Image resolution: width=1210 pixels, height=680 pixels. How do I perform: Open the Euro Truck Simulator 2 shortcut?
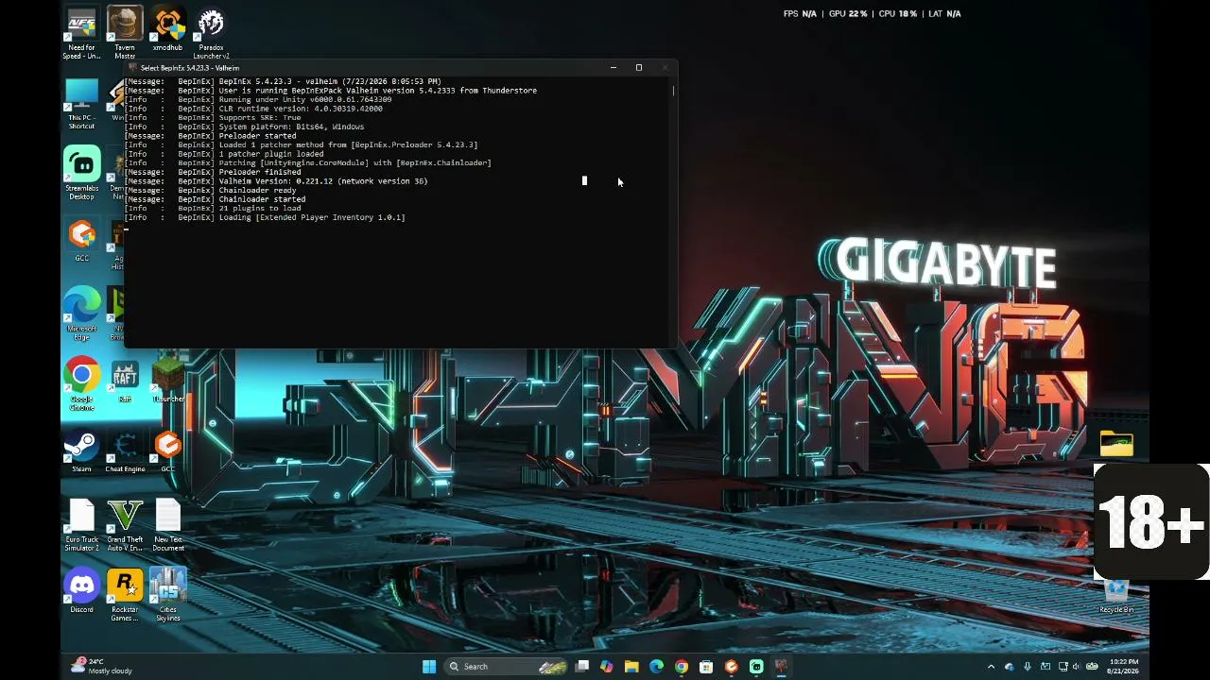(x=81, y=525)
